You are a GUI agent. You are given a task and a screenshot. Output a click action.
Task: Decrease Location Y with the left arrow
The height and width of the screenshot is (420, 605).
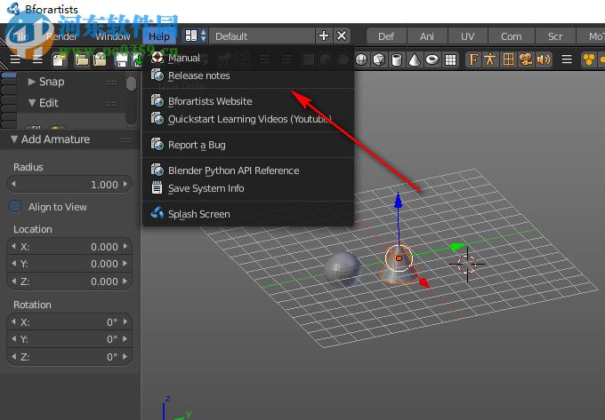pyautogui.click(x=13, y=264)
